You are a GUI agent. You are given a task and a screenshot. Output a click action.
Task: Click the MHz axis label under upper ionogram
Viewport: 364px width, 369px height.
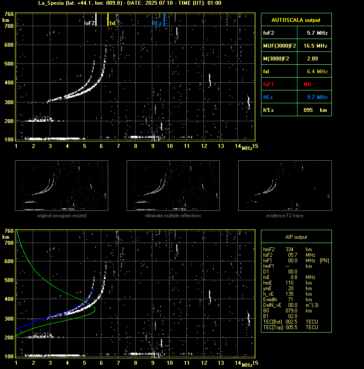(x=247, y=148)
